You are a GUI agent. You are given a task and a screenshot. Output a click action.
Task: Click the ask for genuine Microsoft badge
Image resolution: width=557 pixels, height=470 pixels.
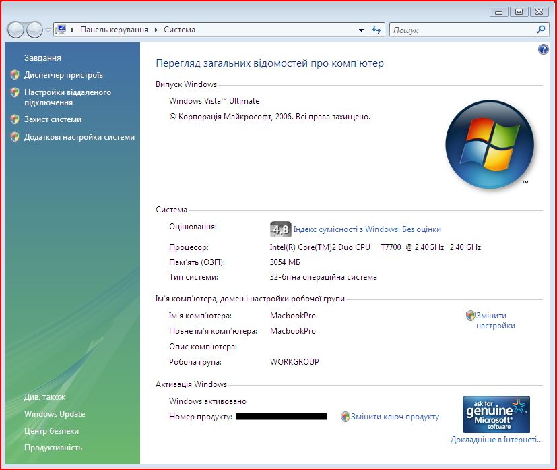coord(496,414)
